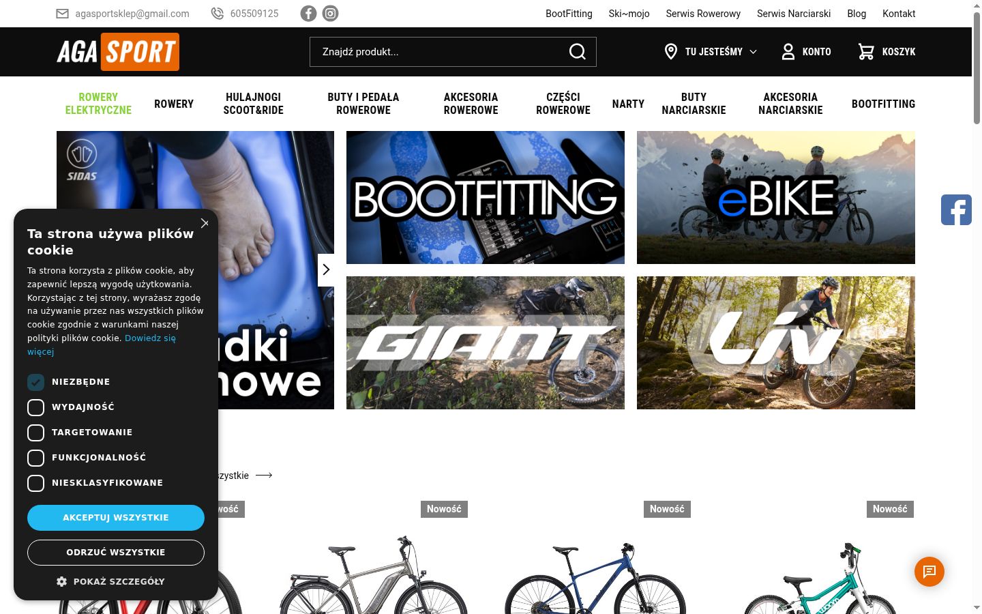The image size is (982, 614).
Task: Enable the Funkcjonalność cookie checkbox
Action: pos(35,458)
